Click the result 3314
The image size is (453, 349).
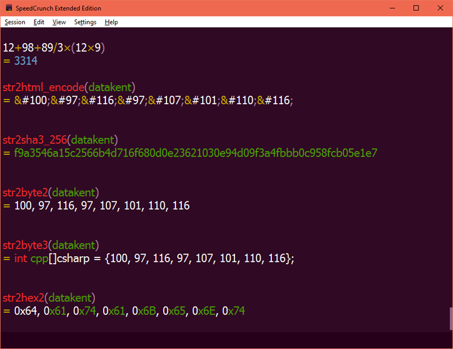25,61
